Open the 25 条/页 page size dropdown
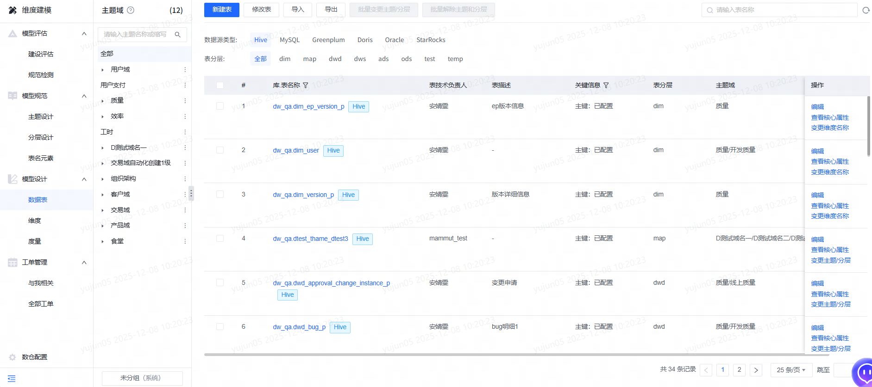872x387 pixels. (791, 370)
